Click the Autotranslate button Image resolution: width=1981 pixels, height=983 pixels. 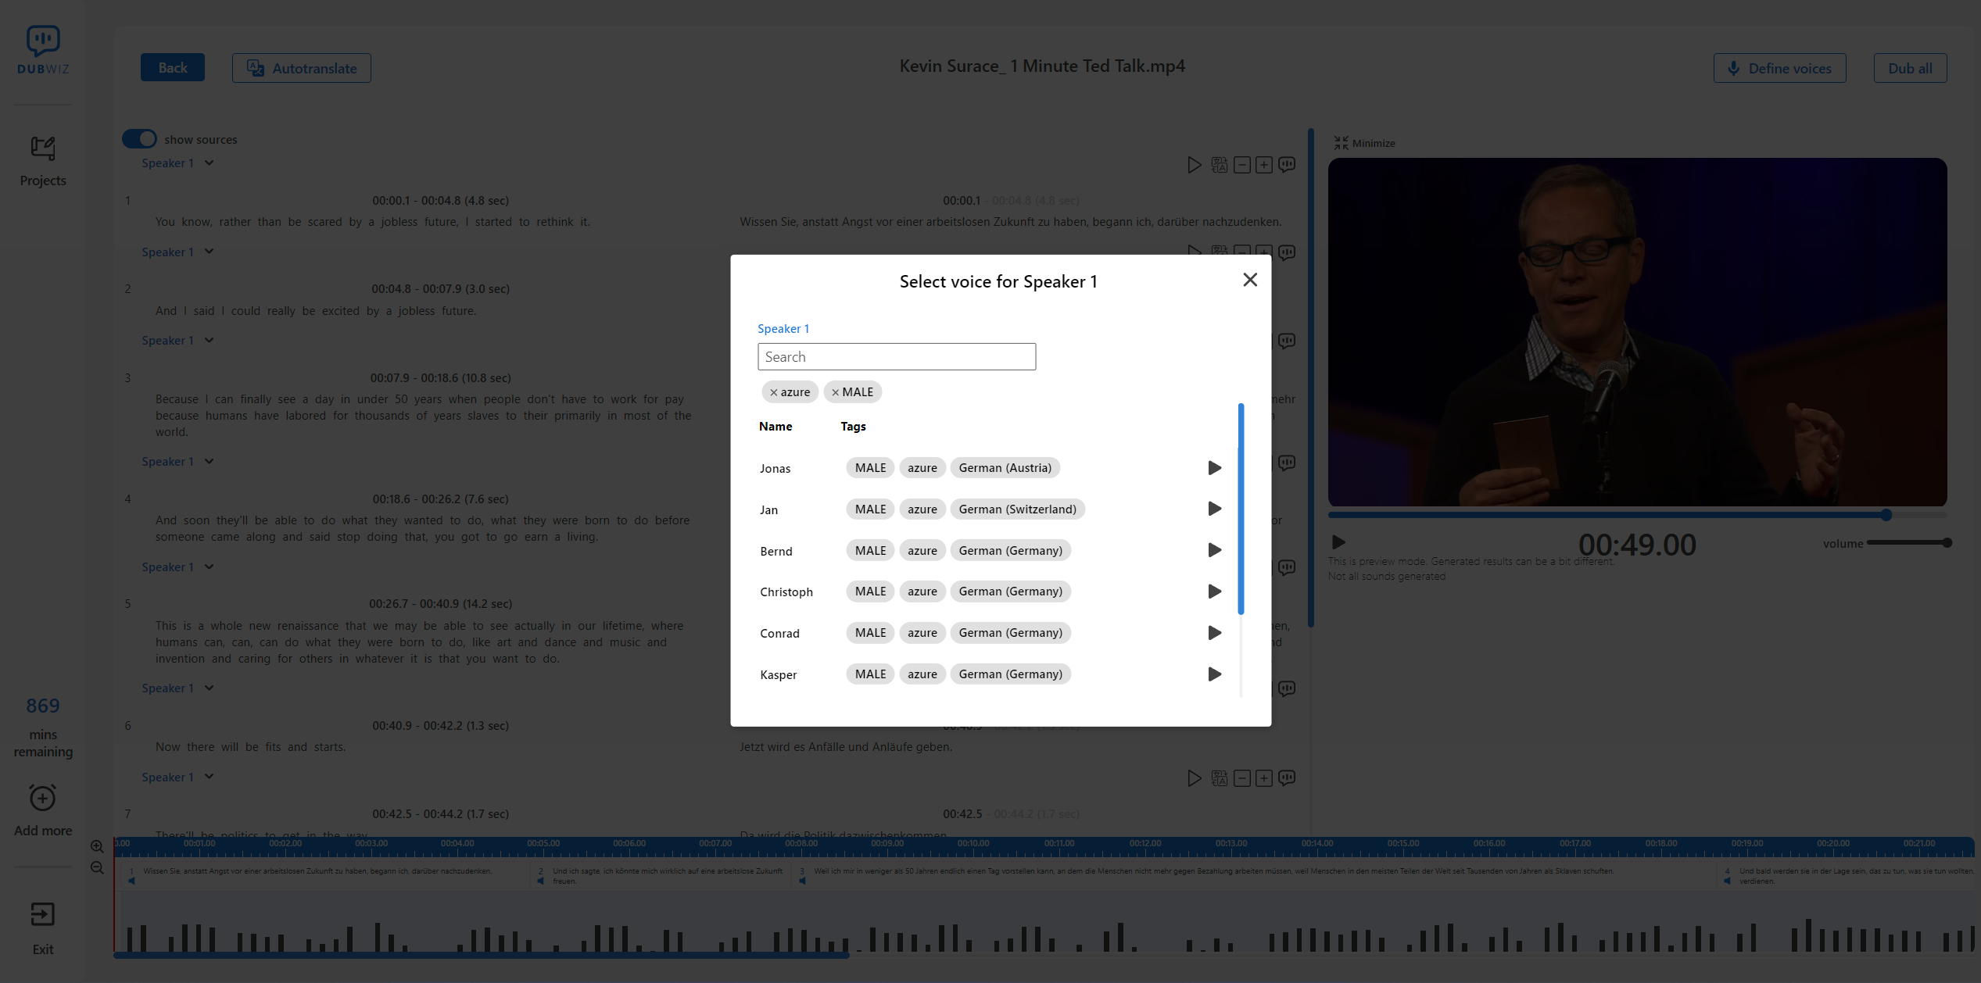301,68
